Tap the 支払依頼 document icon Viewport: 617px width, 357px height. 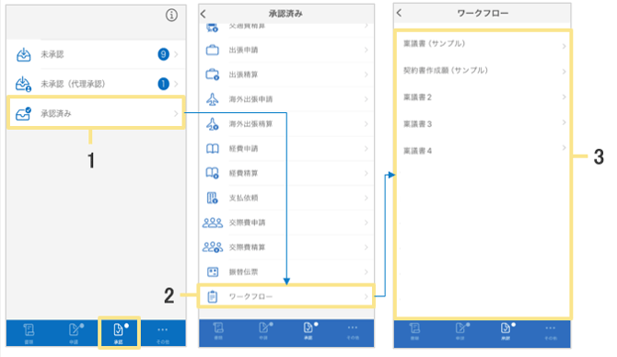coord(213,198)
